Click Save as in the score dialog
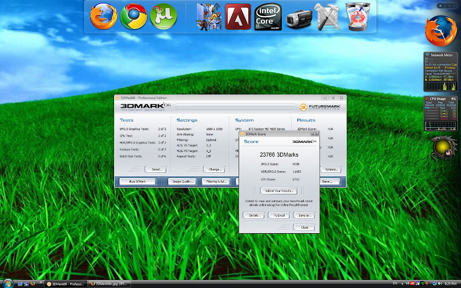461x288 pixels. point(304,215)
